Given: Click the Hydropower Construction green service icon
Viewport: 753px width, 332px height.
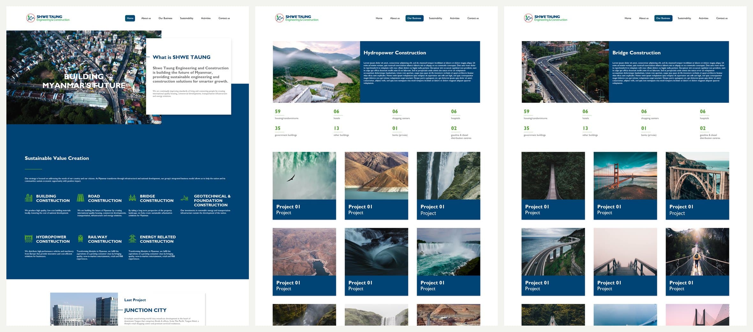Looking at the screenshot, I should pos(29,238).
